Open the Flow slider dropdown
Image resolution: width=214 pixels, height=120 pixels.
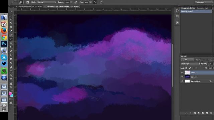coord(91,2)
